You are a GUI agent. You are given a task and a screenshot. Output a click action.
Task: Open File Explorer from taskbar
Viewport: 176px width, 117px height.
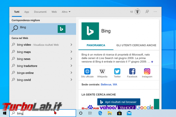point(110,113)
